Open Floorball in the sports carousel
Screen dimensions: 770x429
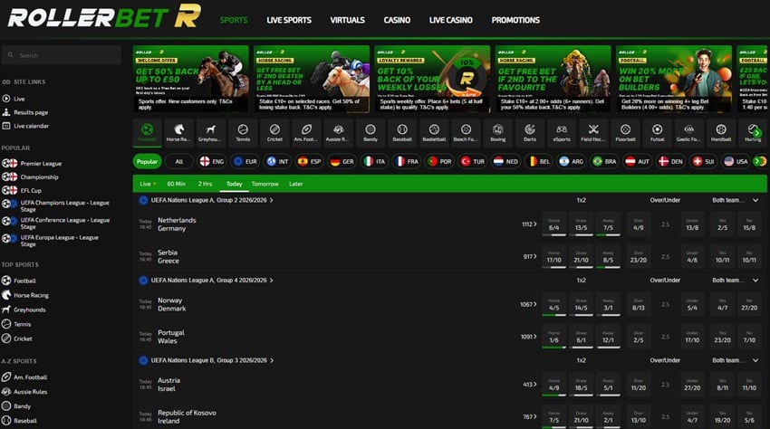[x=626, y=132]
